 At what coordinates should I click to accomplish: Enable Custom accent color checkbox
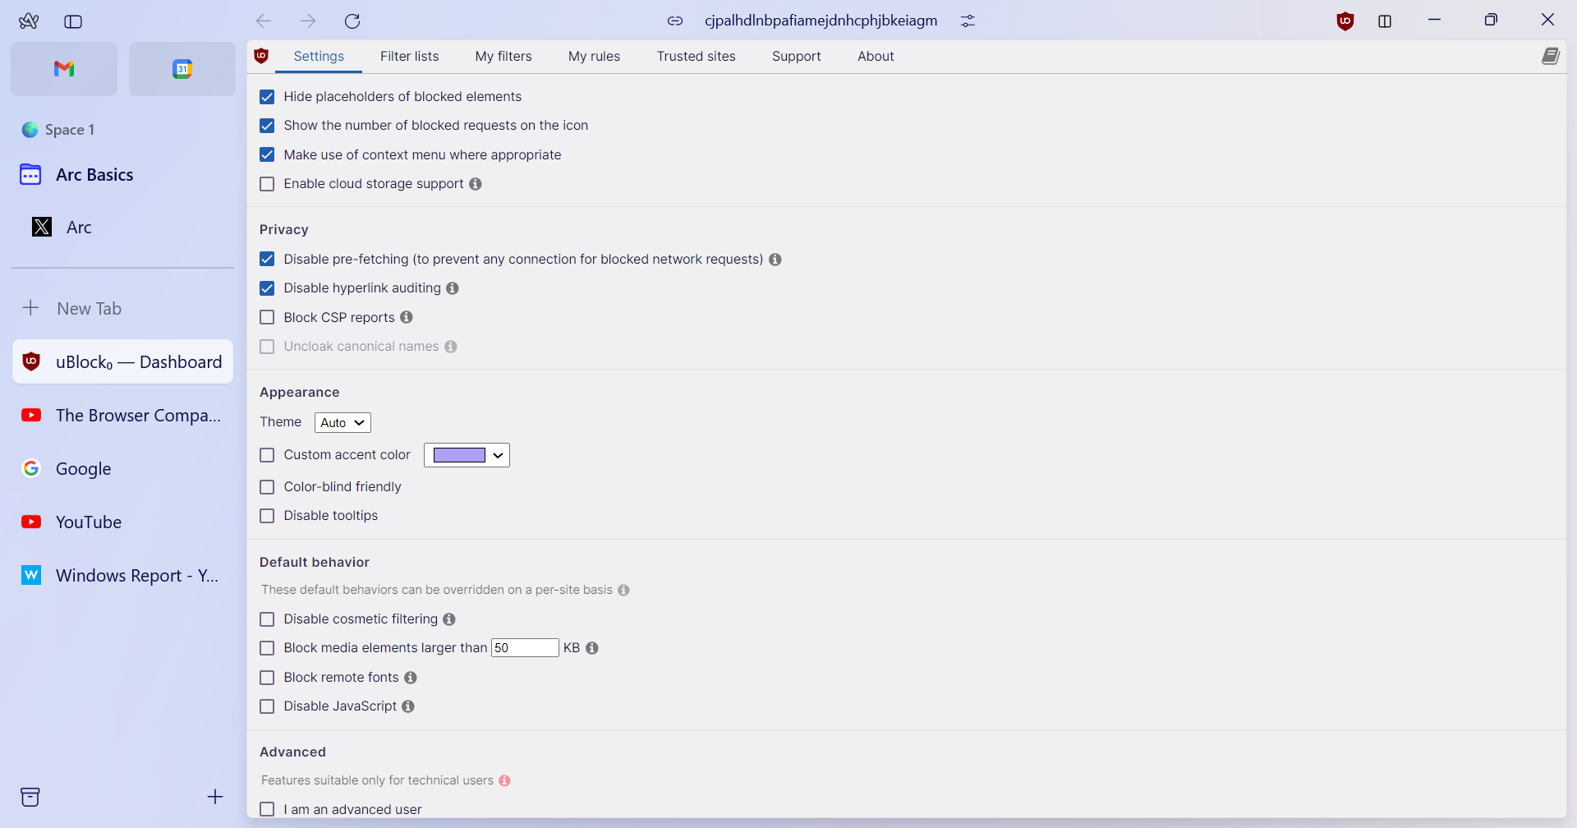[x=267, y=455]
